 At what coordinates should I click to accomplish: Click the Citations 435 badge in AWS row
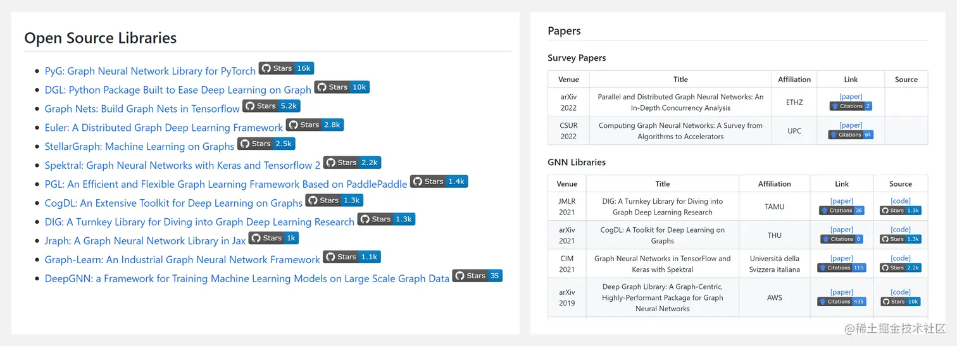click(842, 302)
